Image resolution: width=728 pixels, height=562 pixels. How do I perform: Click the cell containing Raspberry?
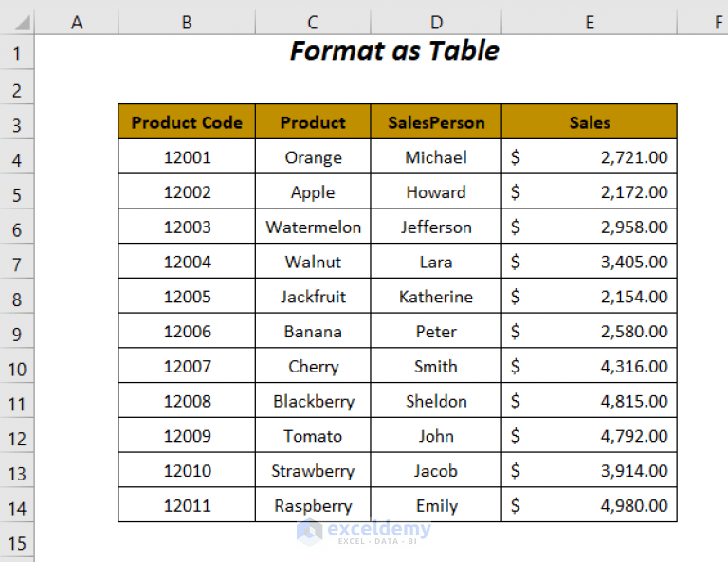tap(313, 505)
